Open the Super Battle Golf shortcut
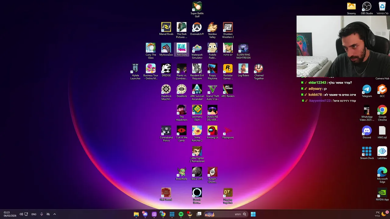This screenshot has height=219, width=390. tap(197, 9)
